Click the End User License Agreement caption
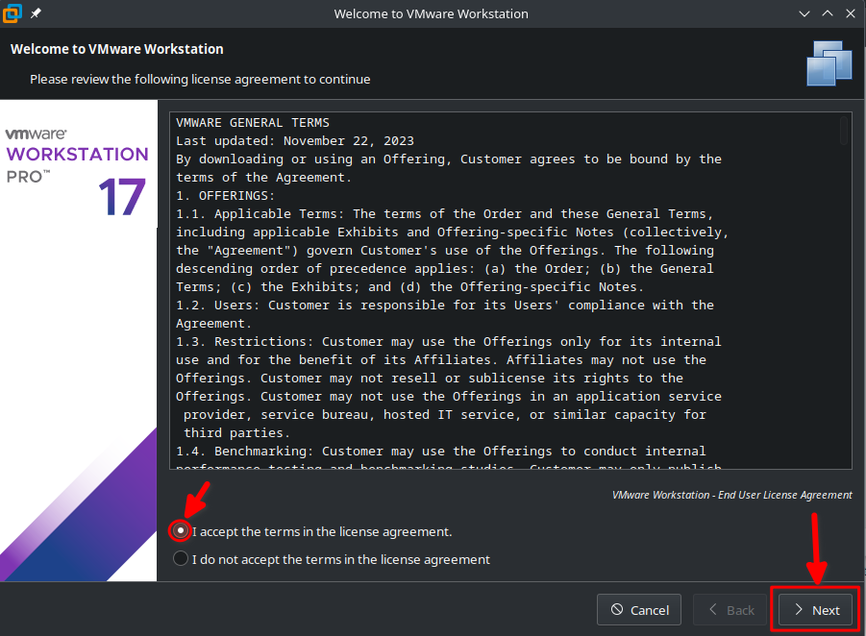This screenshot has width=866, height=636. coord(731,495)
